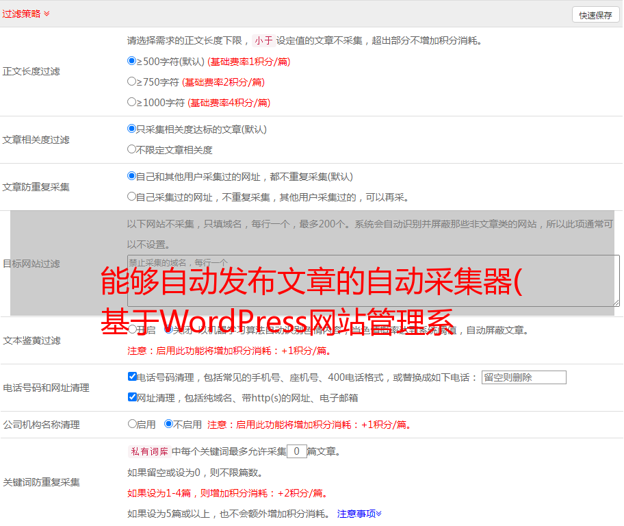Viewport: 624px width, 526px height.
Task: Click the keyword article count field
Action: [296, 451]
